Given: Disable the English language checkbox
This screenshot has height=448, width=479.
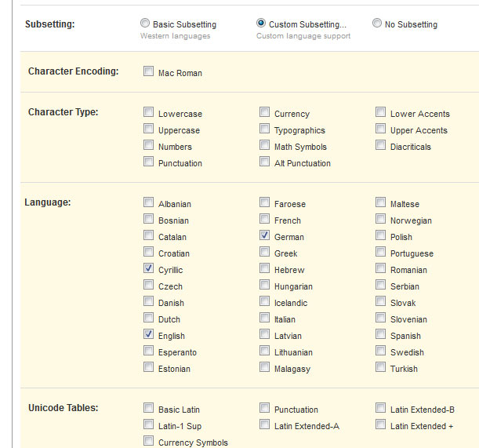Looking at the screenshot, I should click(148, 334).
